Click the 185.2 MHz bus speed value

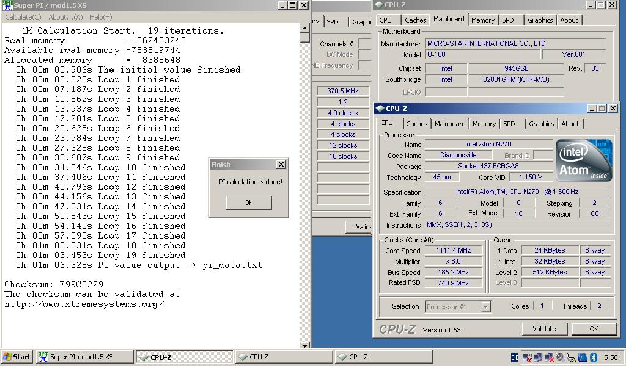pos(453,273)
